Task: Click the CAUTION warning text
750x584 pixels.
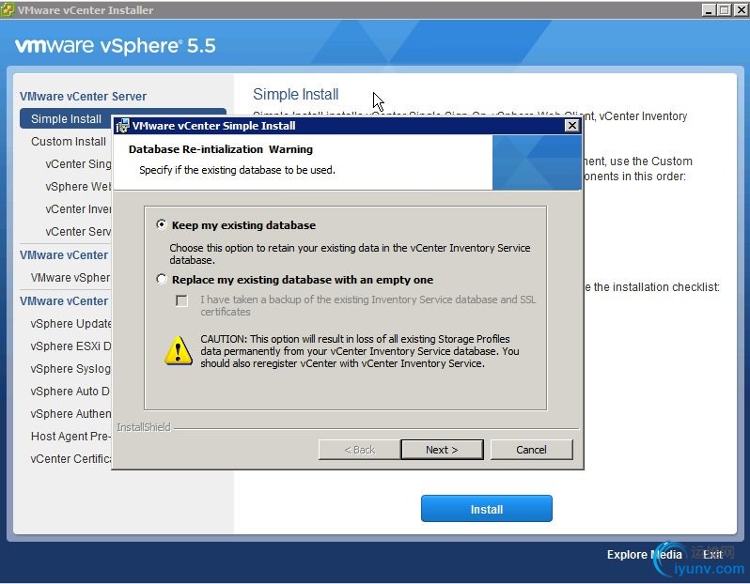Action: coord(360,351)
